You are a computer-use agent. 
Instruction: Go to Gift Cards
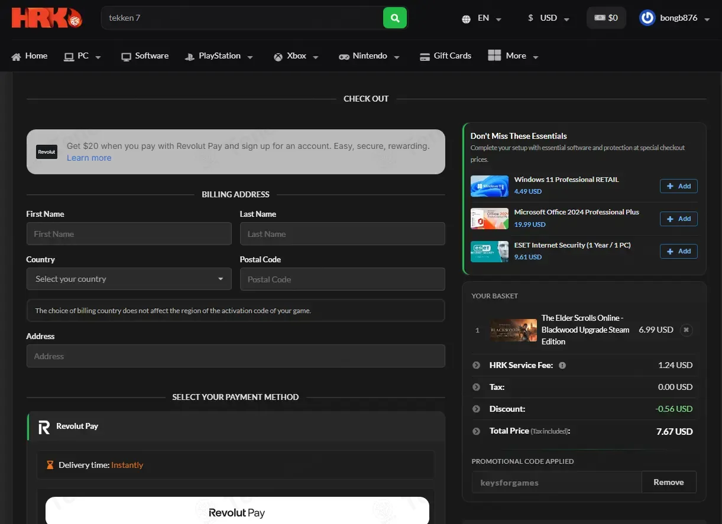(x=445, y=56)
